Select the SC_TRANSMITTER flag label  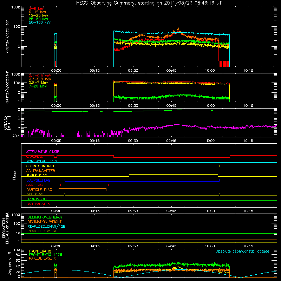(x=40, y=171)
